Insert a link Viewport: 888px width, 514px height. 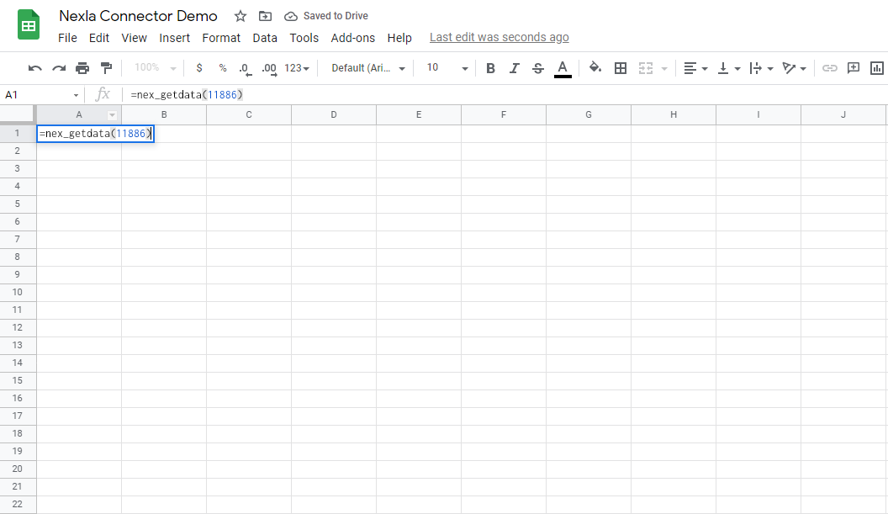[x=830, y=68]
